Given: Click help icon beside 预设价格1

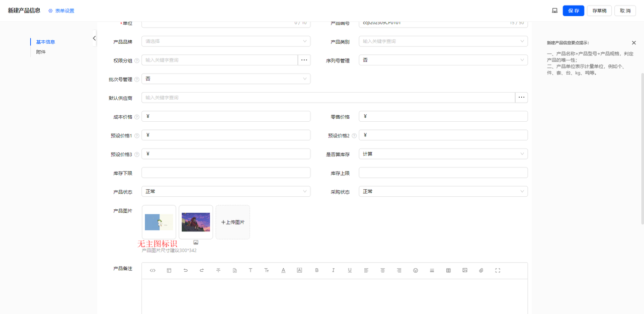Looking at the screenshot, I should tap(137, 136).
